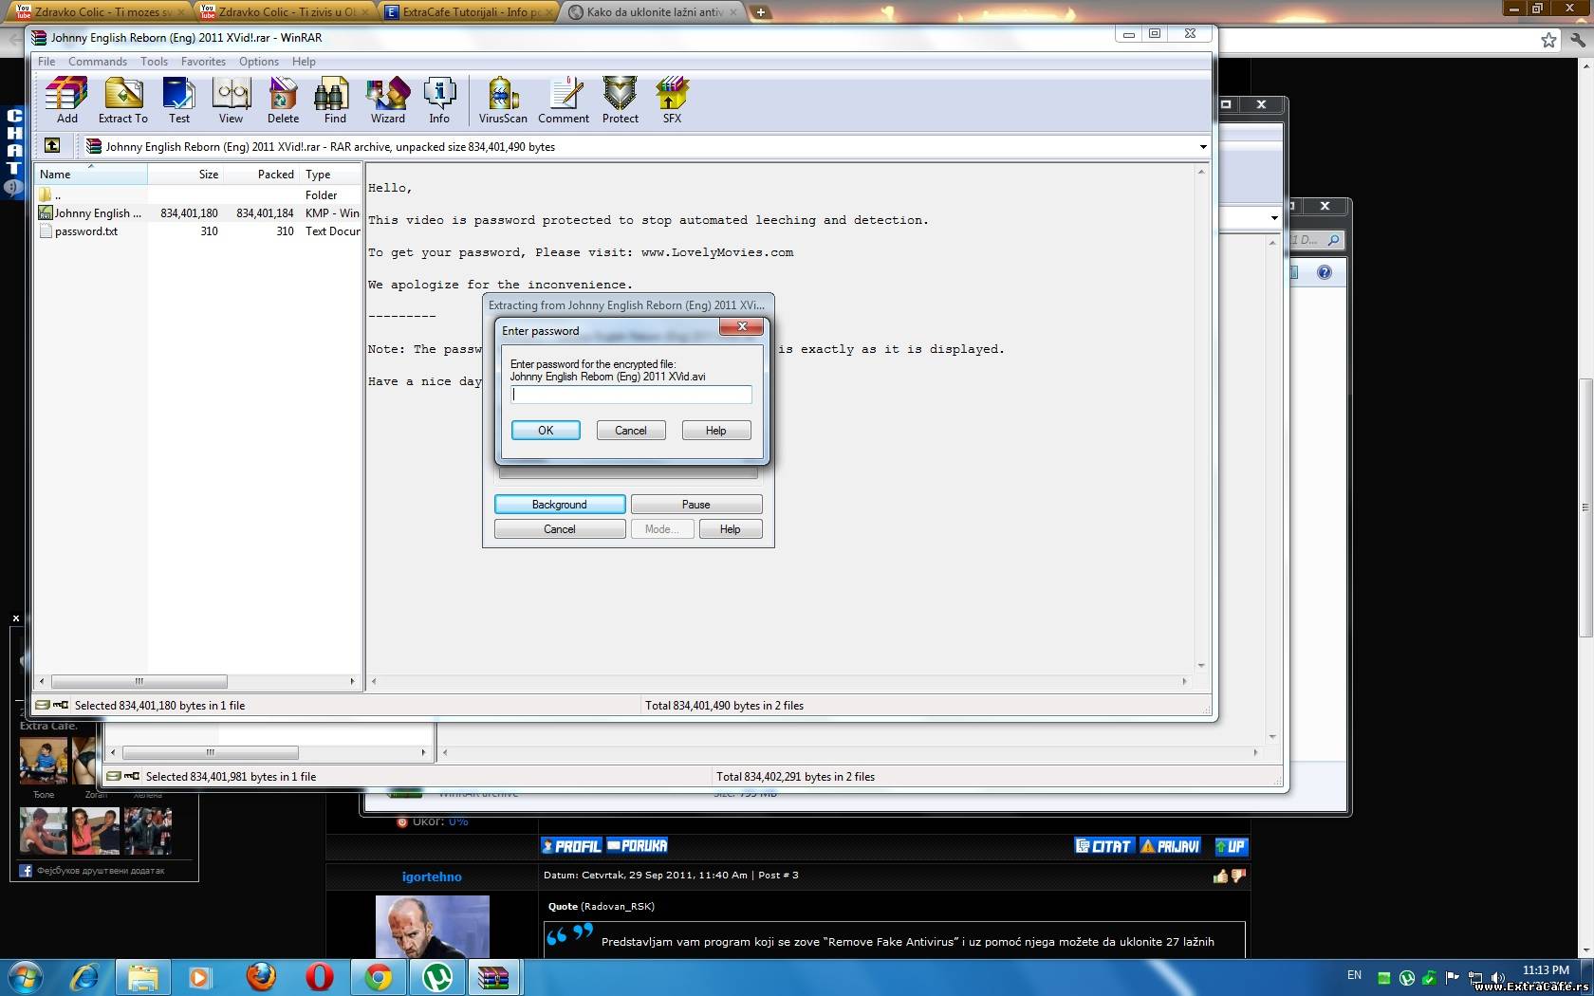This screenshot has width=1594, height=996.
Task: Click the PRIJAVI report button
Action: click(1171, 846)
